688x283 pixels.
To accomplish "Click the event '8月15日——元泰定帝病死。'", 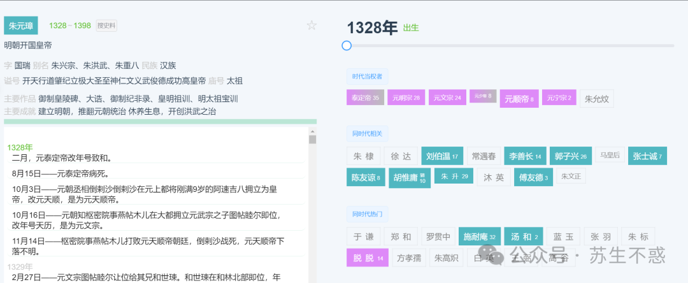I will (x=60, y=173).
